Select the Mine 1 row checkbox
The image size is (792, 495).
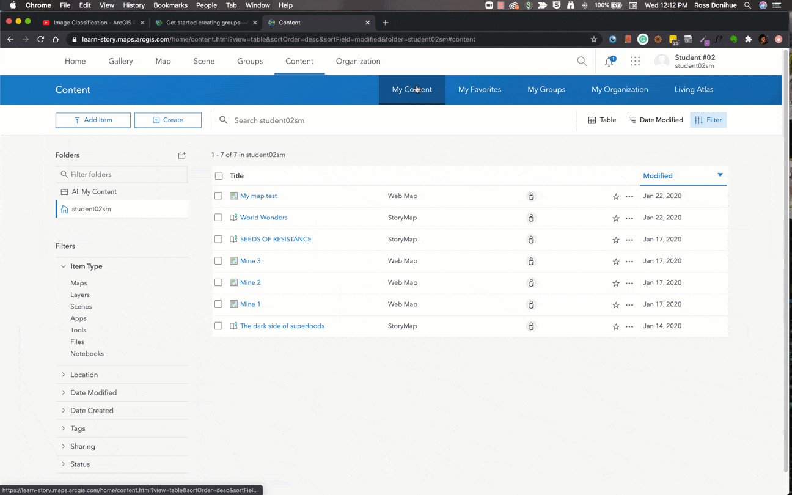tap(218, 304)
